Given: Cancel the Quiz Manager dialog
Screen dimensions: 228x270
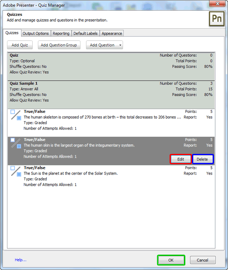Looking at the screenshot, I should tap(203, 260).
